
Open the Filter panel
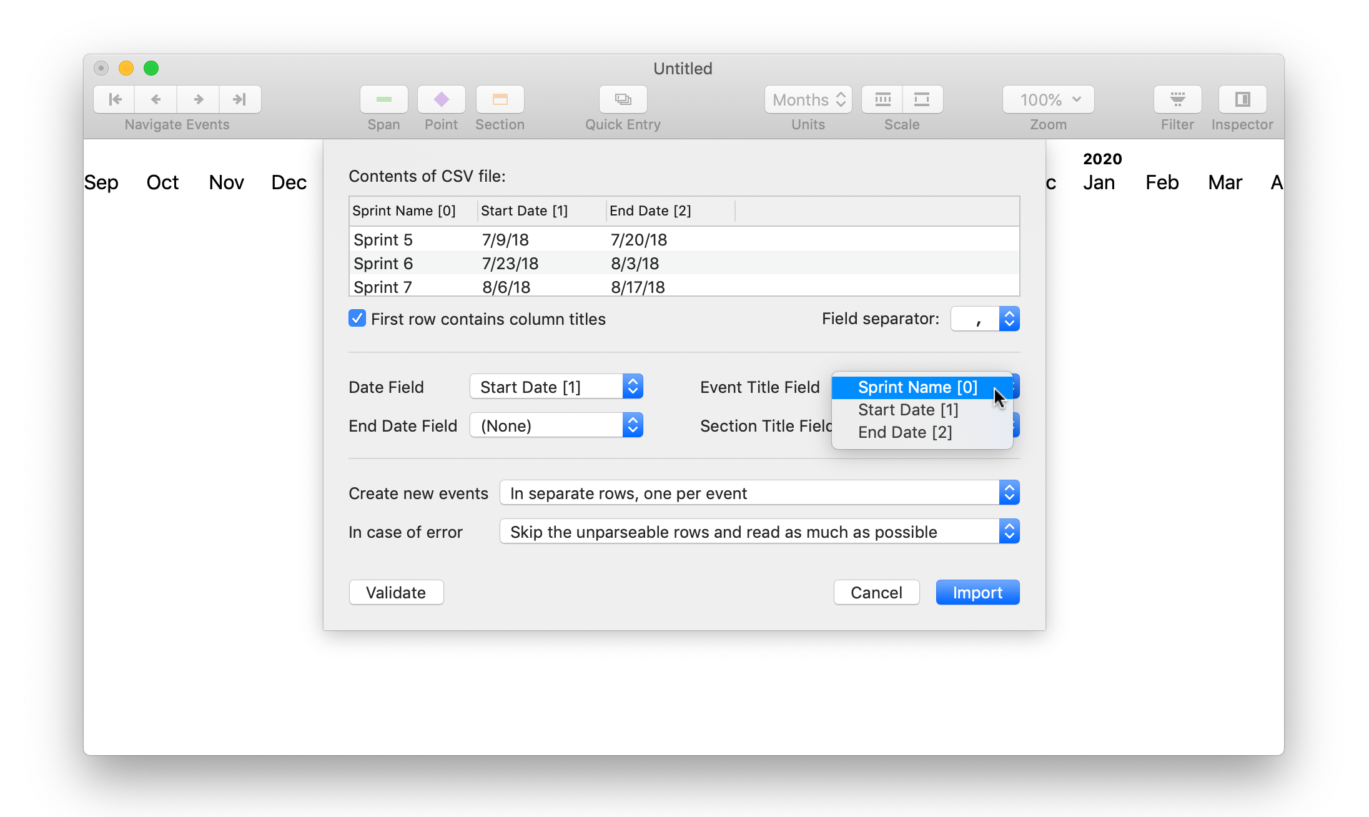[1177, 99]
